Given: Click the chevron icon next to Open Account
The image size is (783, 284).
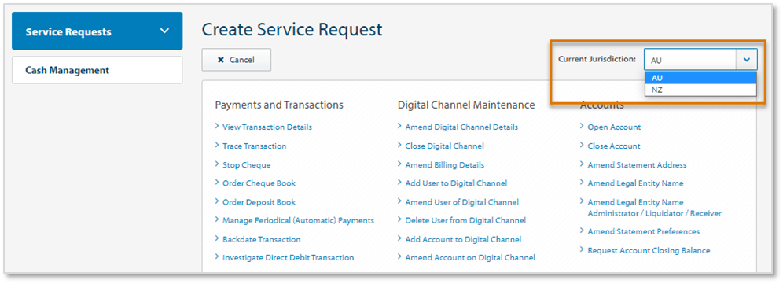Looking at the screenshot, I should click(x=583, y=127).
